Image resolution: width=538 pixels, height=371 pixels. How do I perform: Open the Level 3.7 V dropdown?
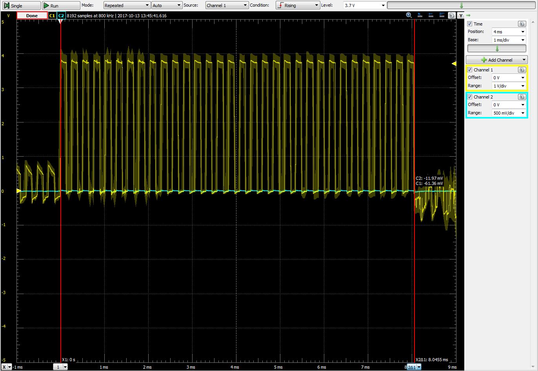click(x=365, y=5)
